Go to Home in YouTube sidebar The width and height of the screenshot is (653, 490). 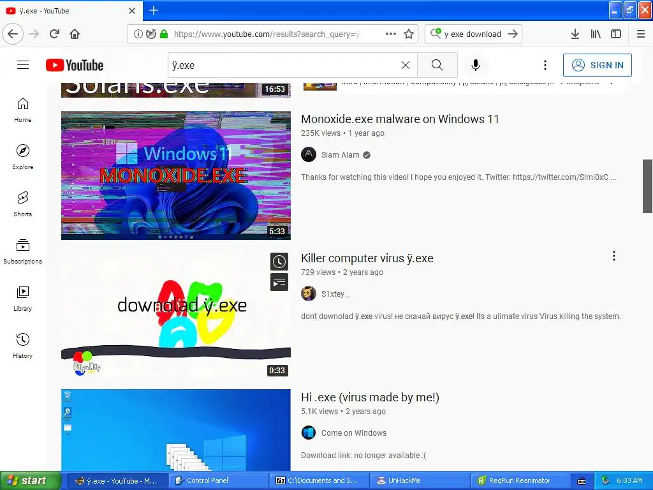click(22, 110)
